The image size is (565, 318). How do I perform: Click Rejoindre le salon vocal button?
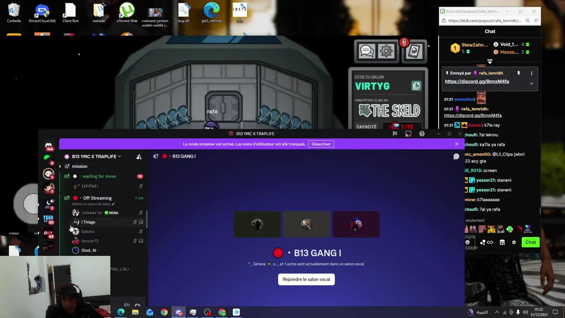coord(306,279)
